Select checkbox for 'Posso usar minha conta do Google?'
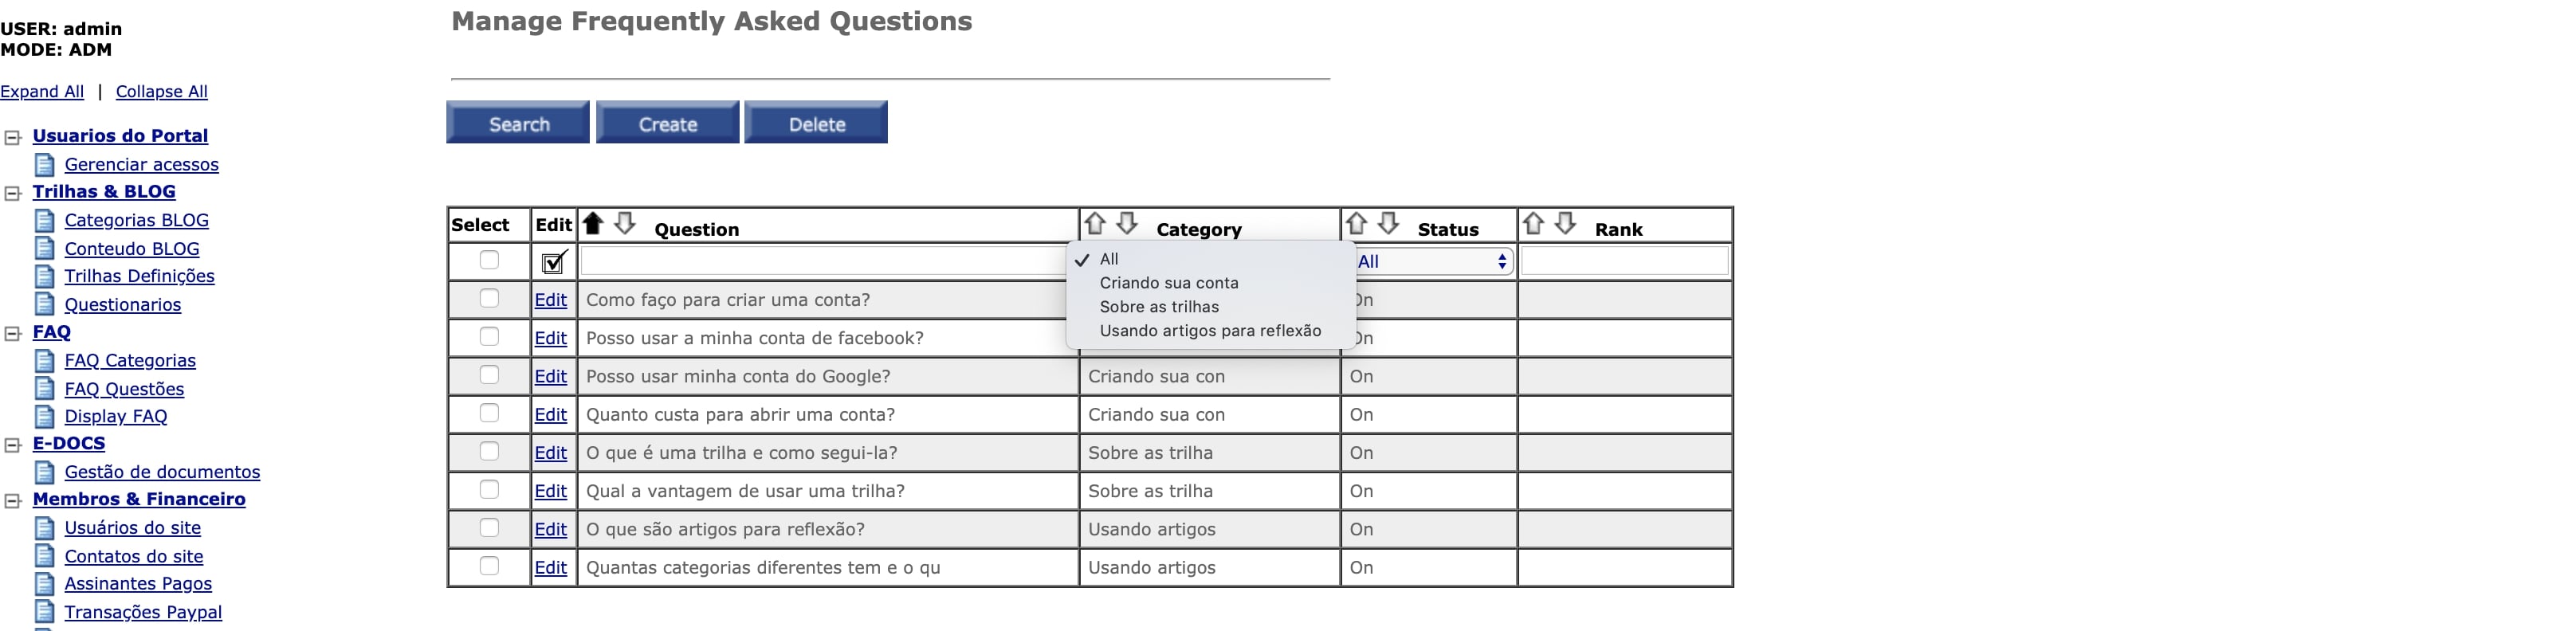 point(489,375)
